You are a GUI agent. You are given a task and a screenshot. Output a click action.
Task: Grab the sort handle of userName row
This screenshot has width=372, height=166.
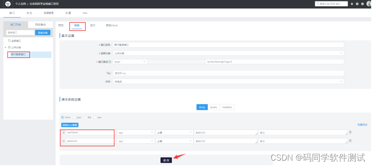coord(63,133)
